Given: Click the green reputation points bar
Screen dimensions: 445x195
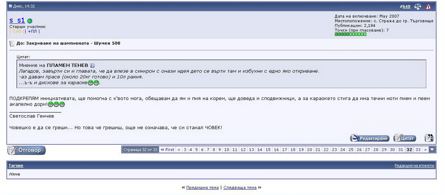Looking at the screenshot, I should (x=351, y=34).
